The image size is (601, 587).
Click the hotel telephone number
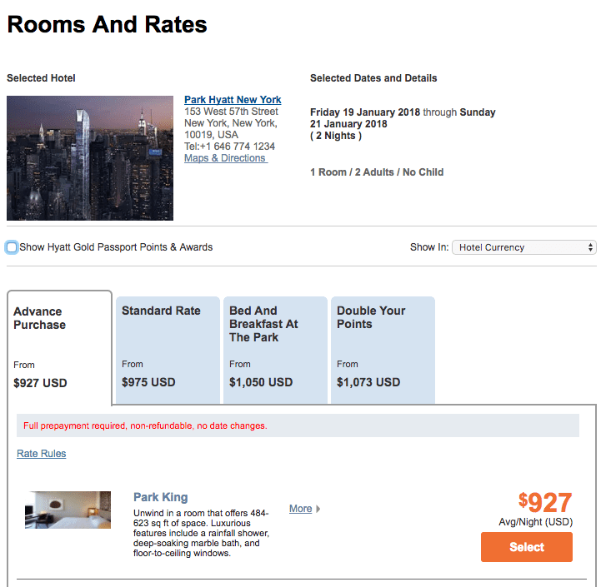tap(229, 147)
